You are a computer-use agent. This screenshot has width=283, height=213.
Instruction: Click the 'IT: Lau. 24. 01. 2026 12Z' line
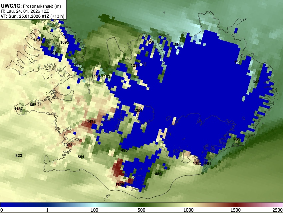pos(25,11)
